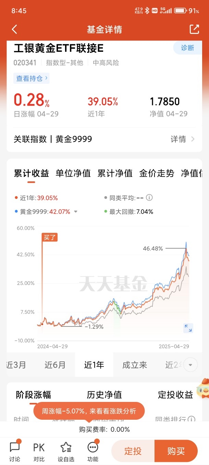Tap the back arrow icon
The height and width of the screenshot is (465, 209).
[x=14, y=29]
